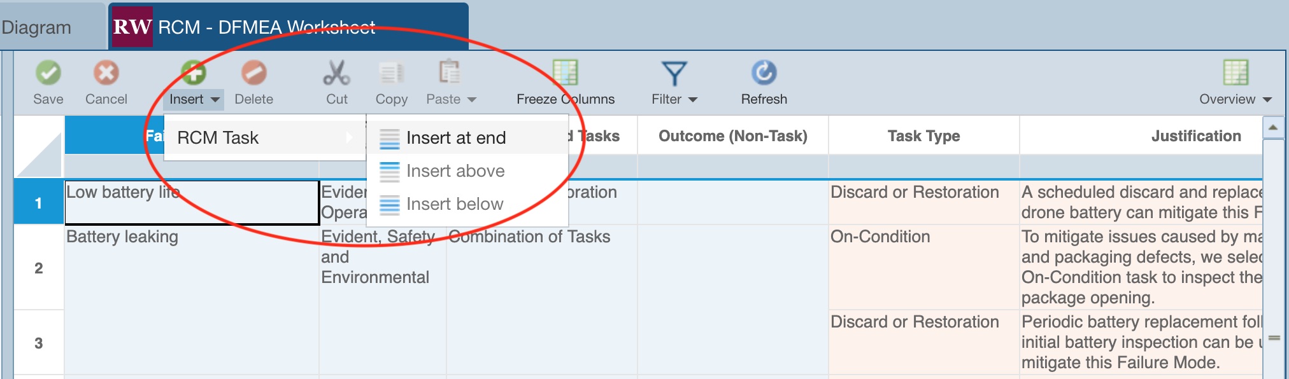1289x379 pixels.
Task: Select the RCM - DFMEA Worksheet tab
Action: [x=266, y=27]
